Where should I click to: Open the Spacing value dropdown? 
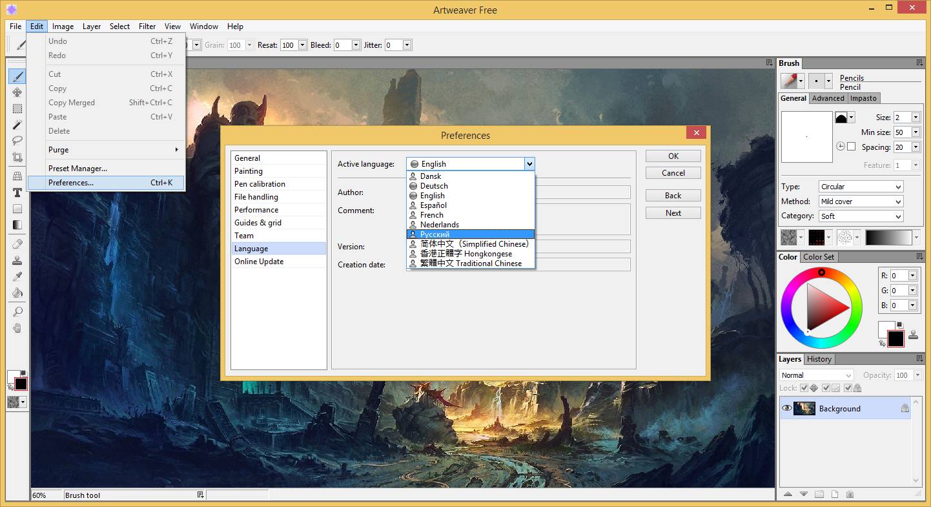click(x=916, y=147)
